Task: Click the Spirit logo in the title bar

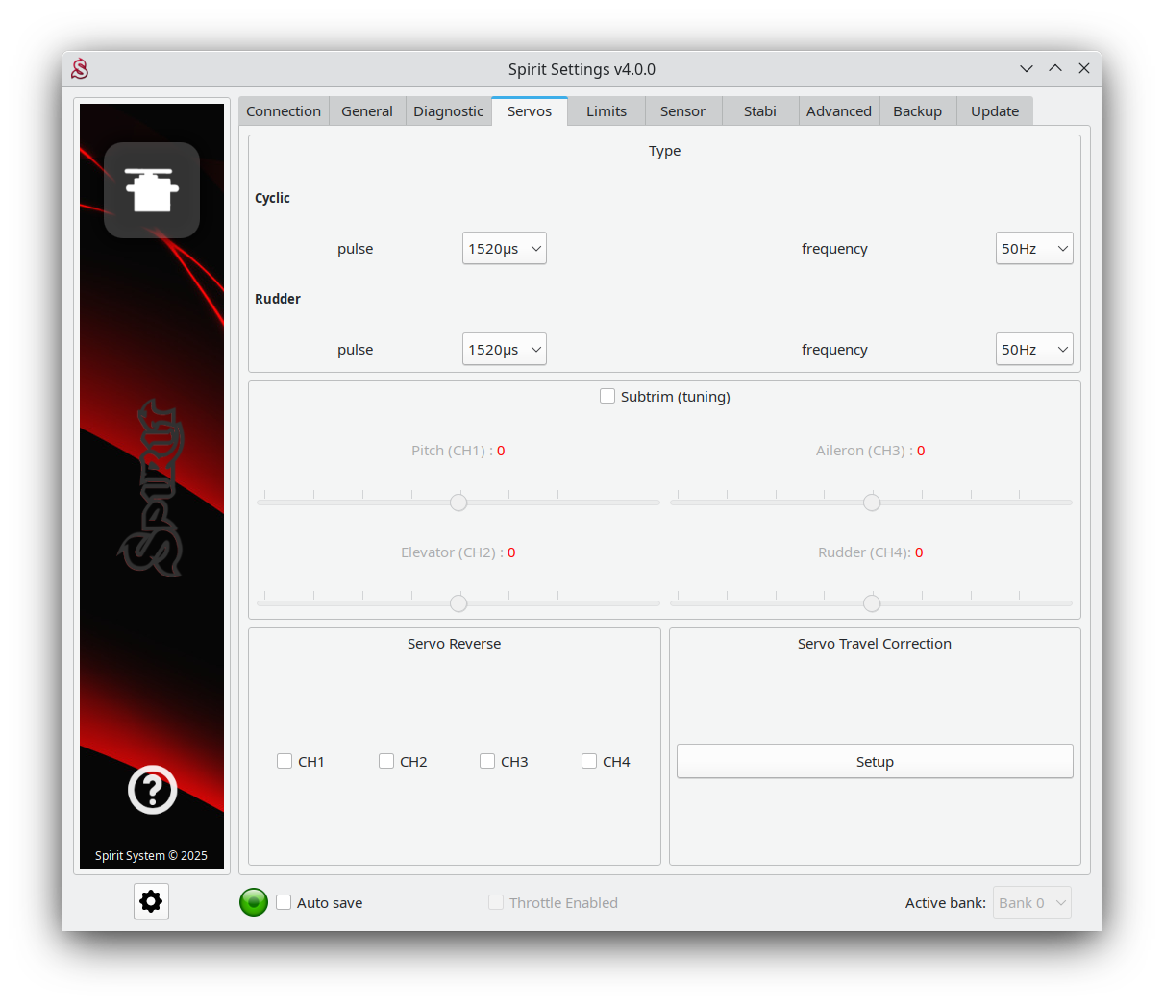Action: tap(80, 69)
